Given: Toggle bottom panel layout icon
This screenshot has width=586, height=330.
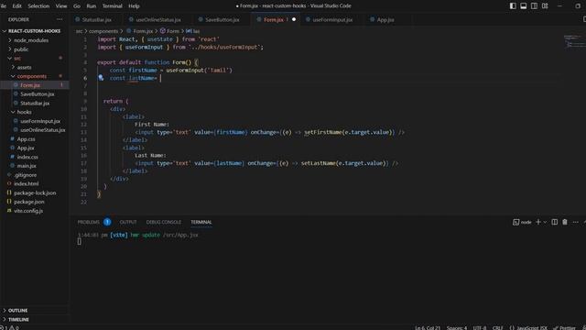Looking at the screenshot, I should [x=524, y=6].
